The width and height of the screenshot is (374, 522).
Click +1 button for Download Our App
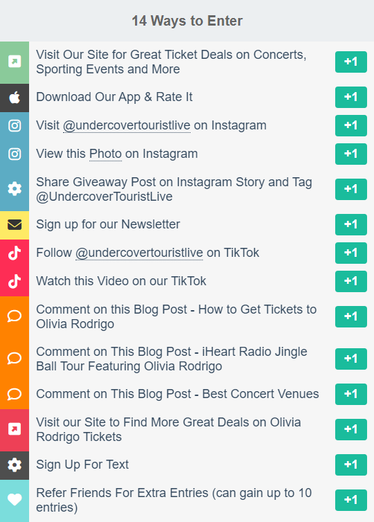click(x=351, y=97)
